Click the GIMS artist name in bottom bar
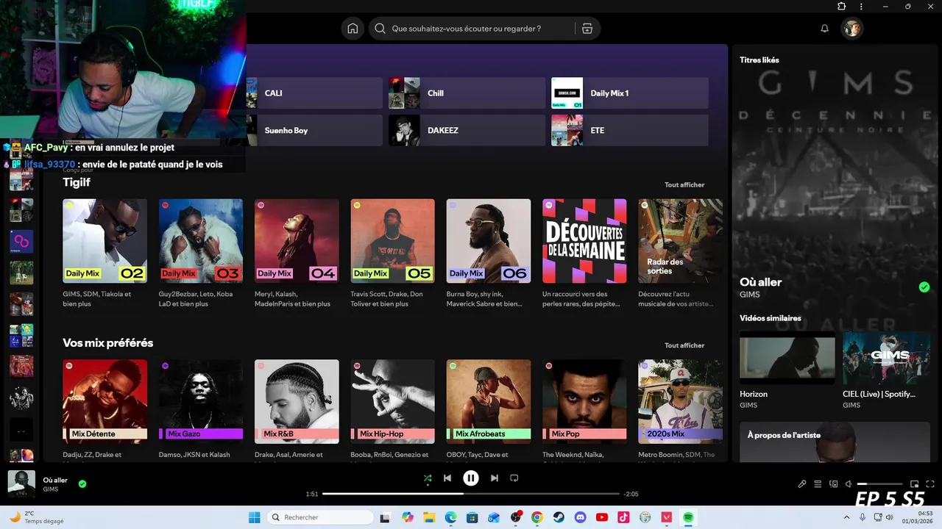The width and height of the screenshot is (942, 529). tap(51, 489)
